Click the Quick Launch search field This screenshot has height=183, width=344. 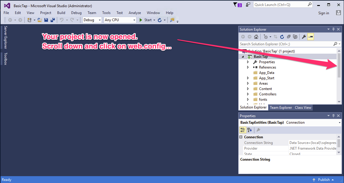283,4
